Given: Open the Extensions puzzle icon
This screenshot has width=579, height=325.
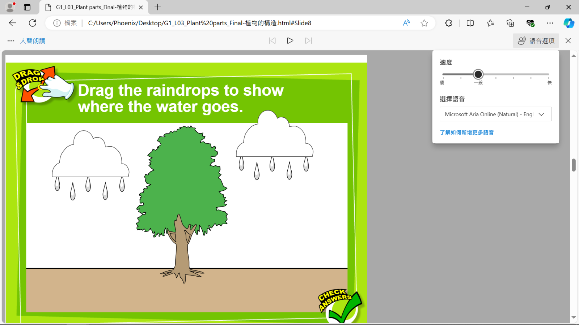Looking at the screenshot, I should click(x=448, y=23).
